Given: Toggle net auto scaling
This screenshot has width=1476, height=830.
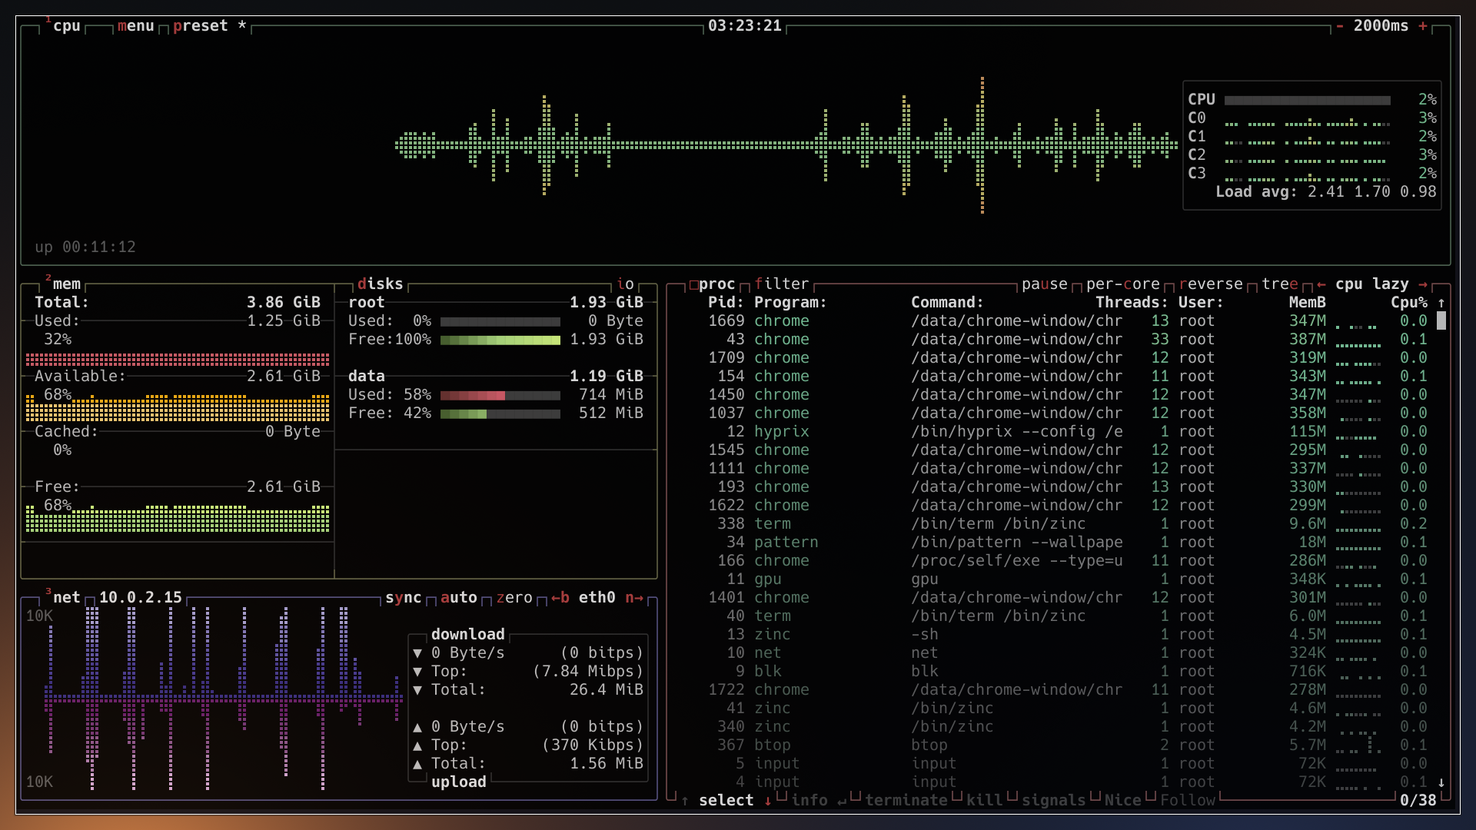Looking at the screenshot, I should 459,597.
